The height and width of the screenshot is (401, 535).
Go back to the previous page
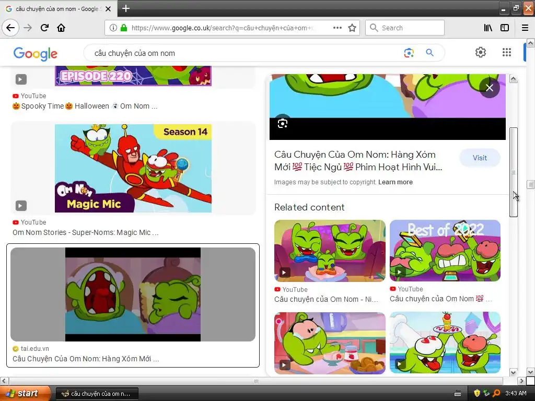10,28
